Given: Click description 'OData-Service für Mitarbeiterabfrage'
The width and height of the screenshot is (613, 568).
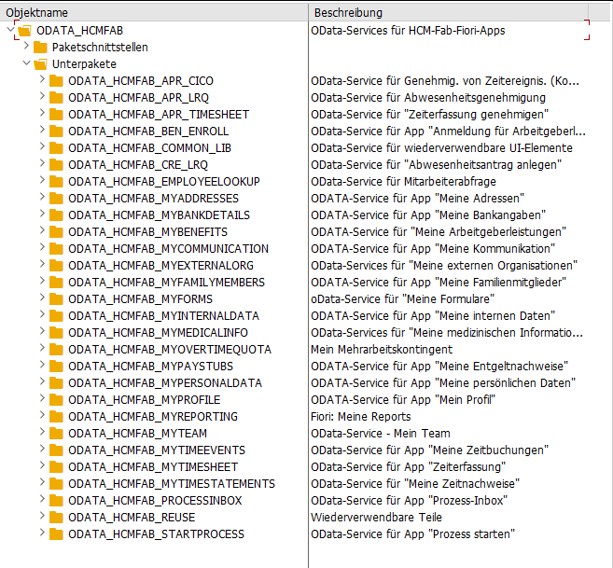Looking at the screenshot, I should click(x=403, y=182).
